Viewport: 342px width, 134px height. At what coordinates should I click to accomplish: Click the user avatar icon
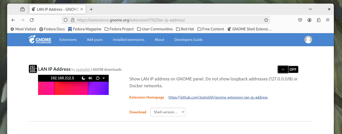(308, 40)
